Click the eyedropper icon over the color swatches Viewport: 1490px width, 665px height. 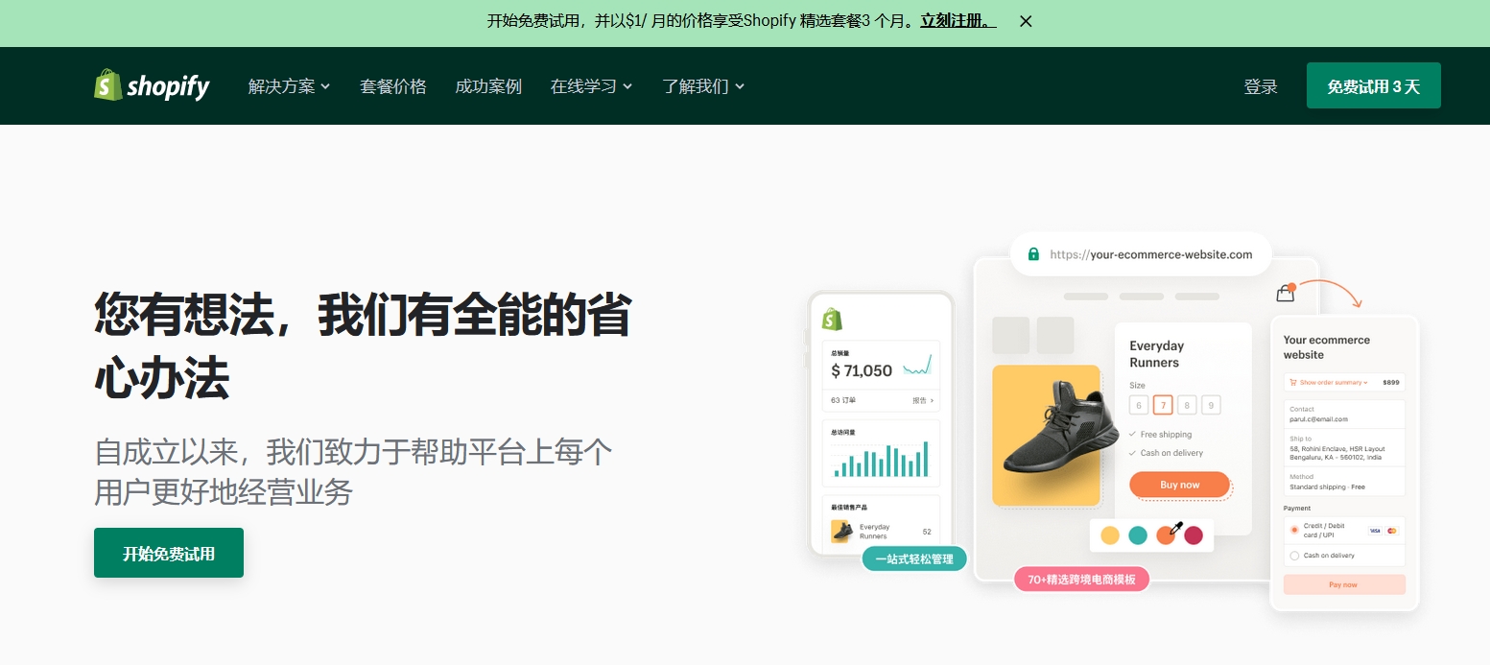(1176, 527)
